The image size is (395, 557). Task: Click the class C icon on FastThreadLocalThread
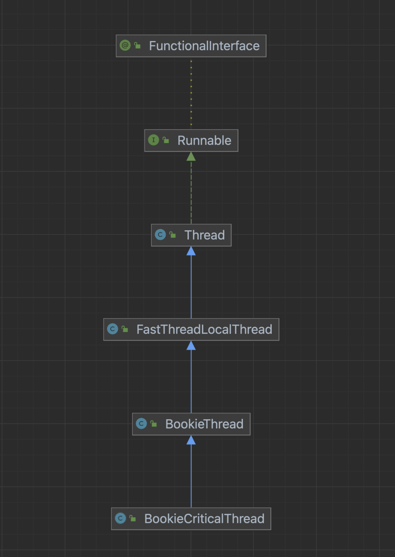113,329
